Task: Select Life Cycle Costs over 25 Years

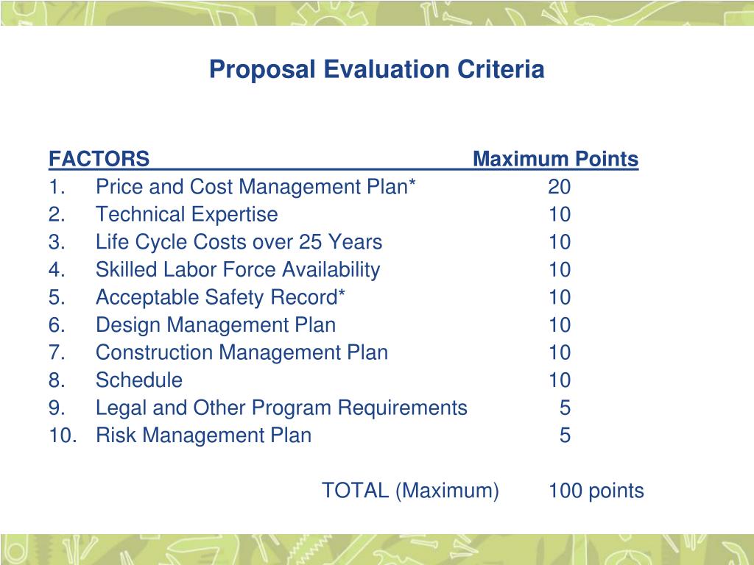Action: pos(239,241)
